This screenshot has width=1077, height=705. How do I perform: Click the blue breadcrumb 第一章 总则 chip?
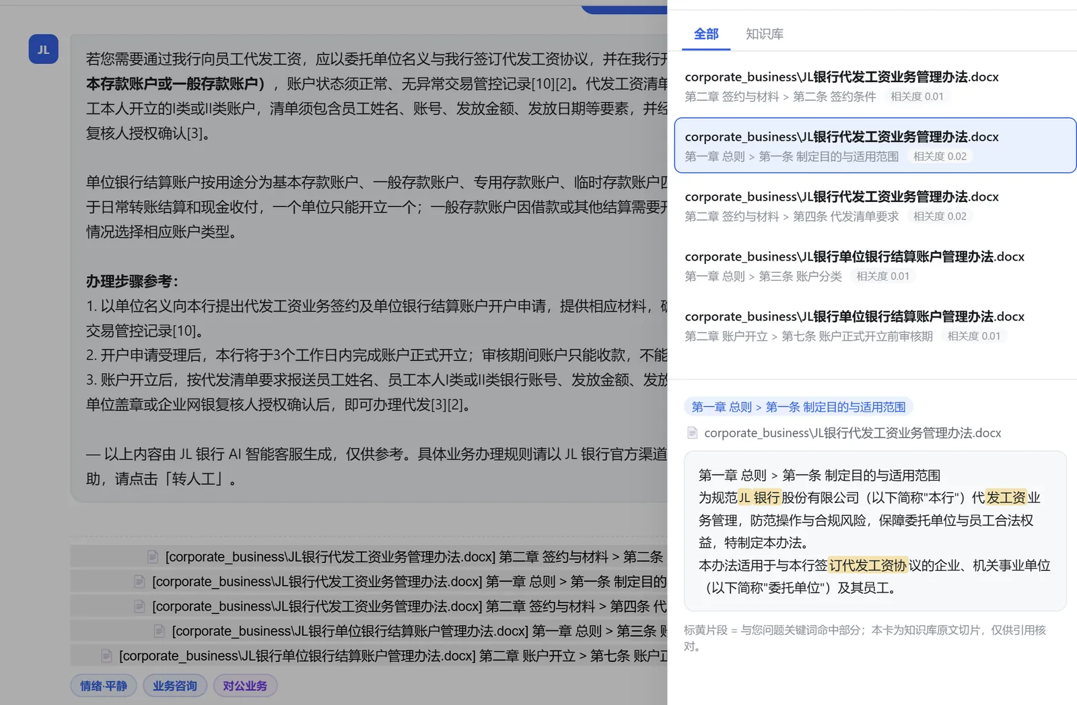798,407
